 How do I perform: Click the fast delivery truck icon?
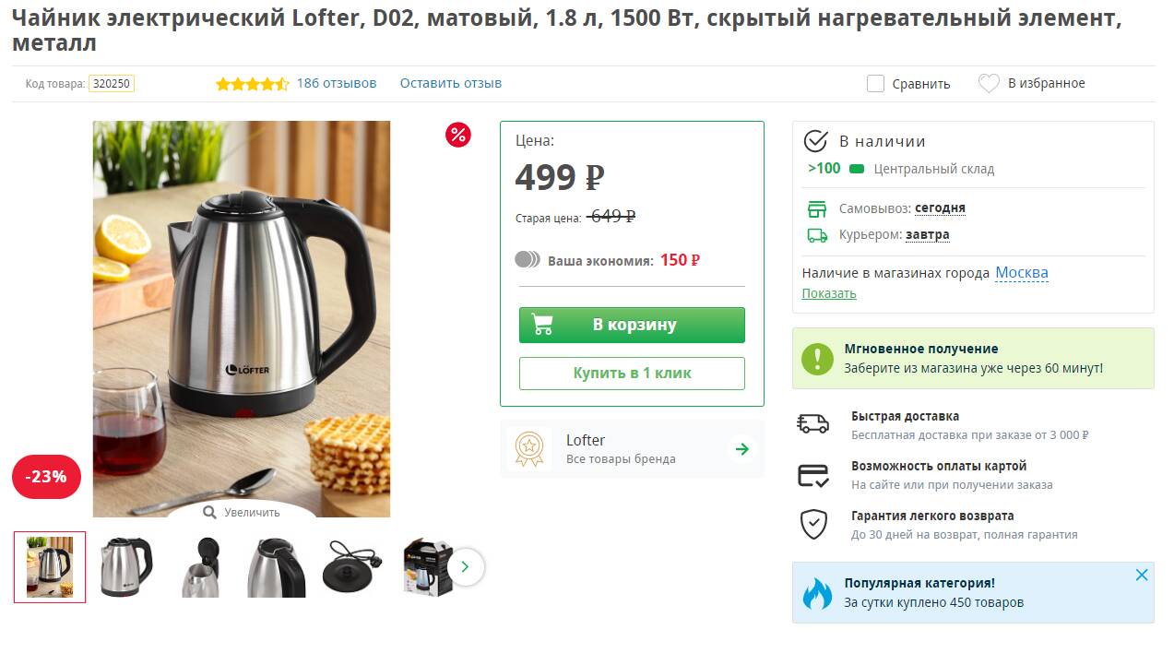812,424
